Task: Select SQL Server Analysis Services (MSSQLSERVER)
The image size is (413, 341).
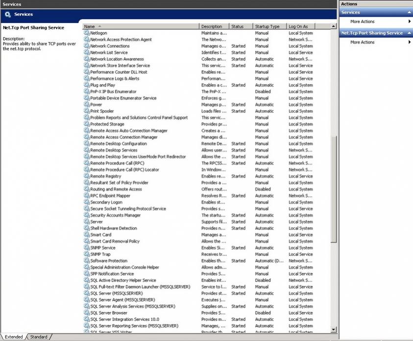Action: tap(198, 306)
